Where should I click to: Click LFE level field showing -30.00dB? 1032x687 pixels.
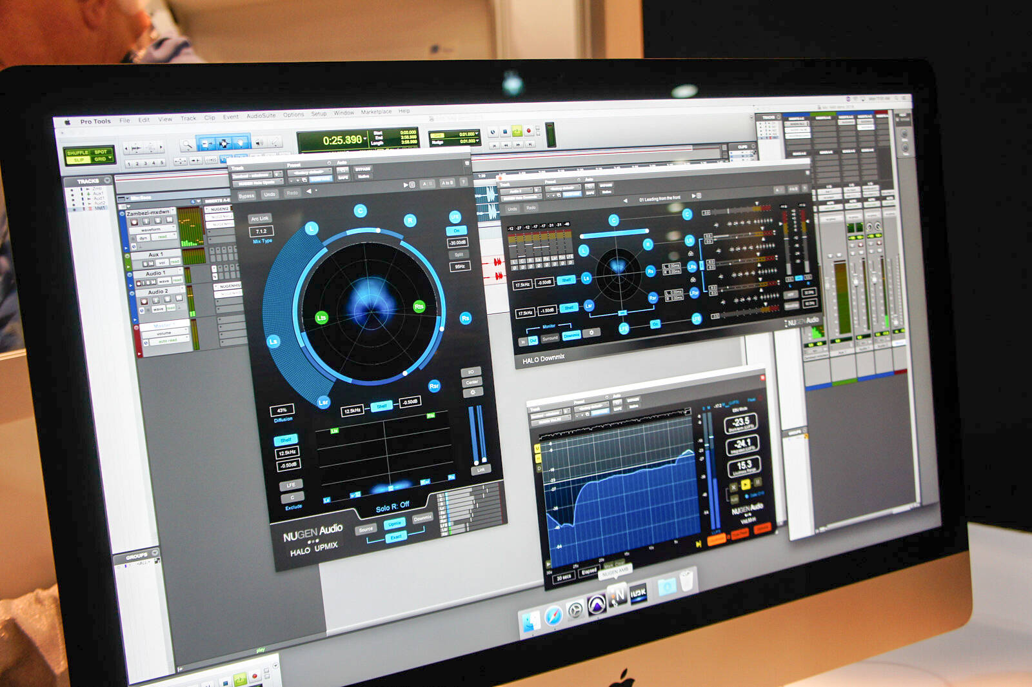pos(457,243)
